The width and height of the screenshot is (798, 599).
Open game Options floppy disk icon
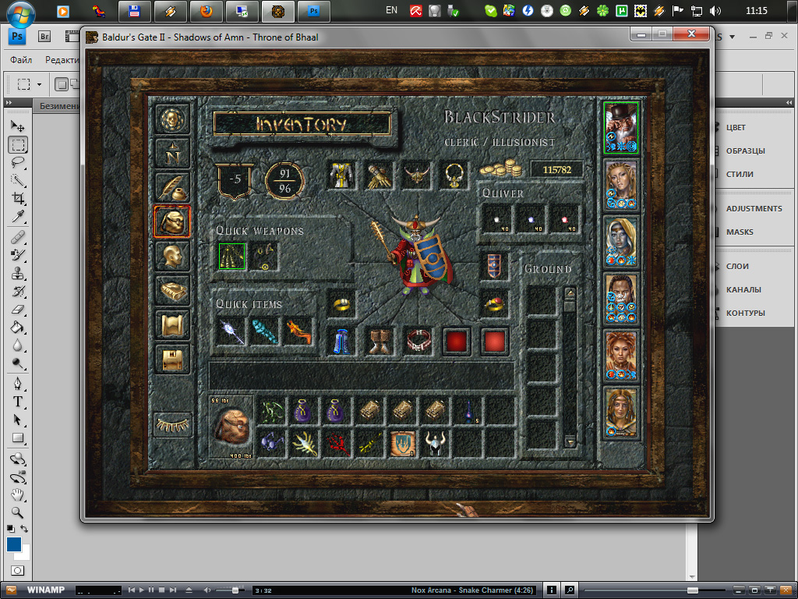[x=172, y=359]
